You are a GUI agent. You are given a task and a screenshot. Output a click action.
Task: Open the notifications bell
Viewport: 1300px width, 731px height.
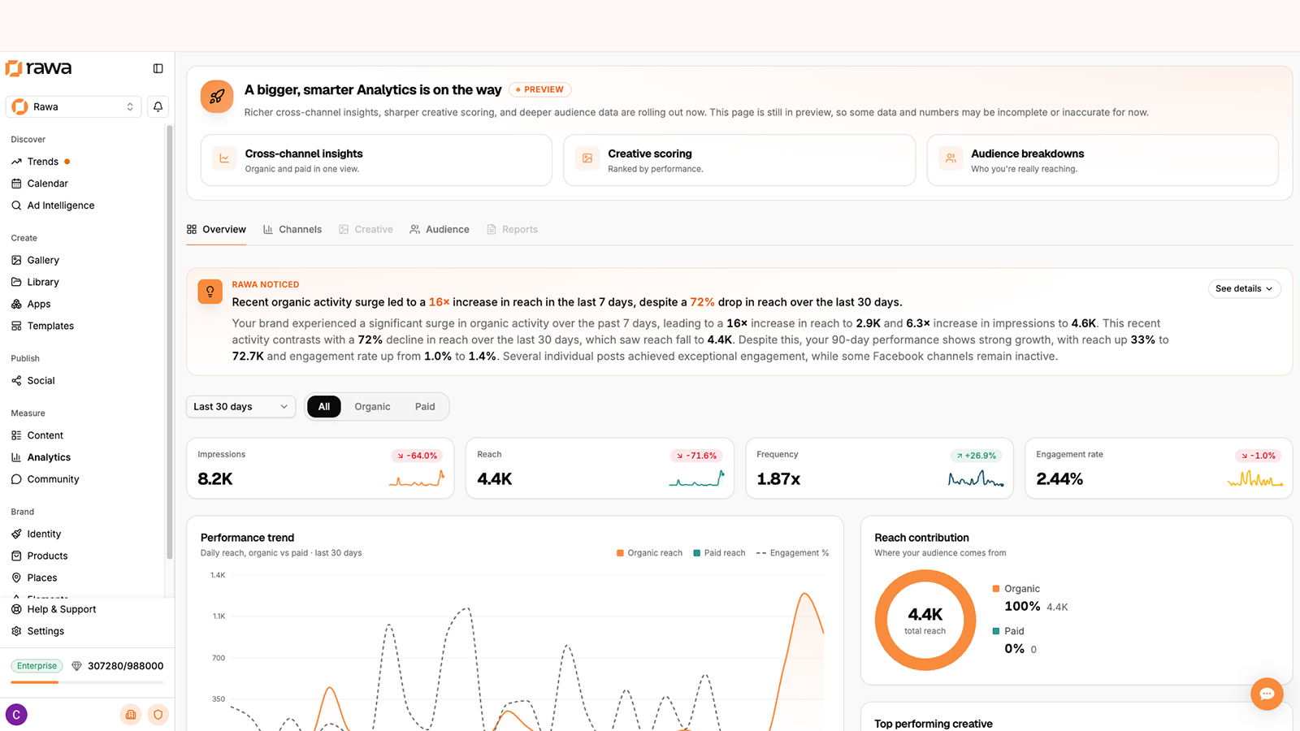(x=158, y=106)
